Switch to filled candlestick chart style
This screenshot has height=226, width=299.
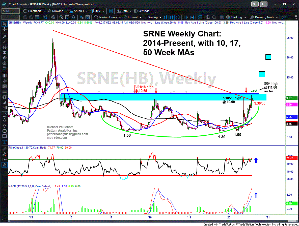[x=171, y=17]
